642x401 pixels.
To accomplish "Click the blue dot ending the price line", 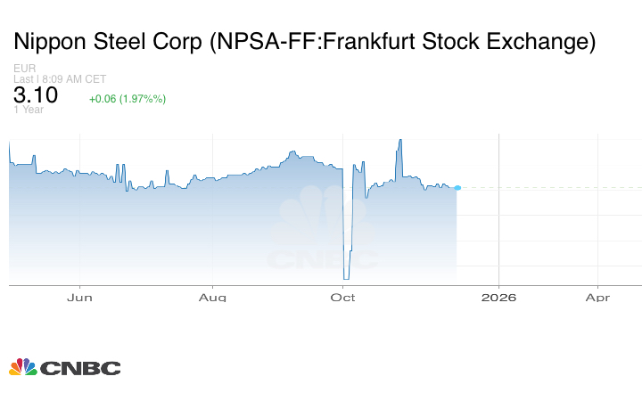I will point(457,187).
